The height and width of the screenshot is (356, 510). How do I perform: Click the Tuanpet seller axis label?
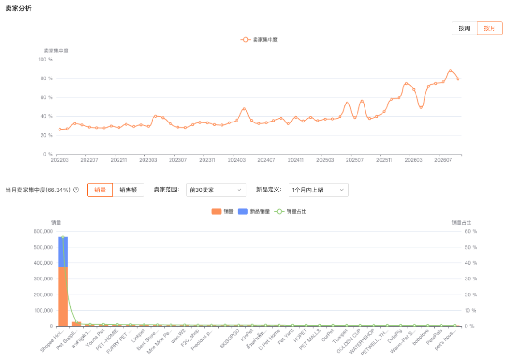pos(340,336)
